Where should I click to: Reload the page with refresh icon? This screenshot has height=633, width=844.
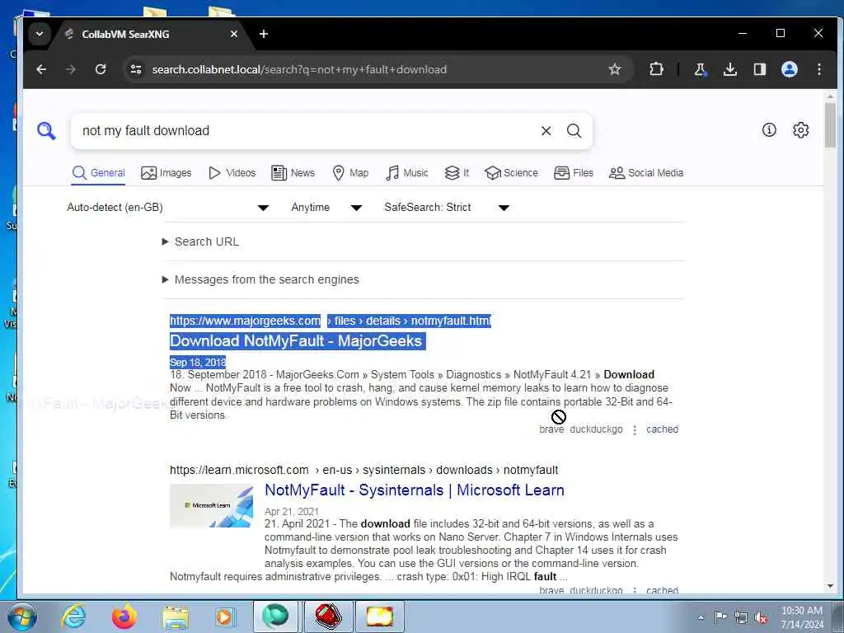click(101, 69)
